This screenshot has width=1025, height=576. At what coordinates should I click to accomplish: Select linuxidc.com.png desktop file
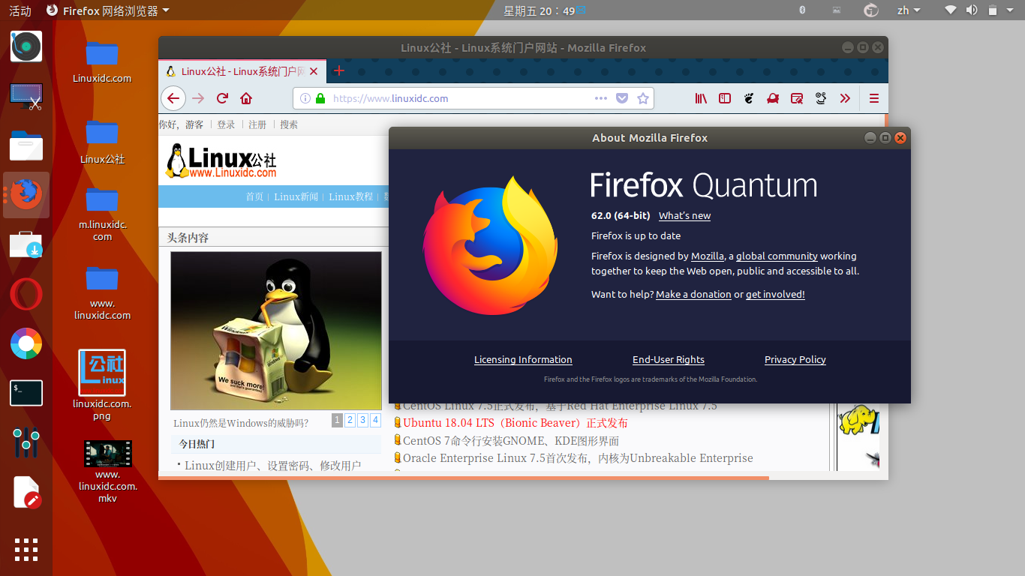pos(102,385)
